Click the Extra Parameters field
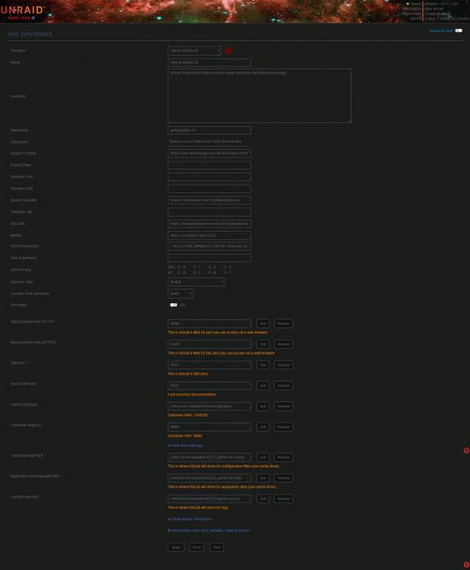 [x=210, y=246]
